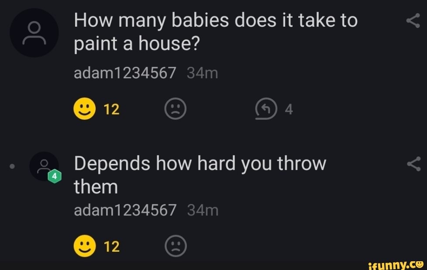
Task: Click the yellow smiley upvote on first comment
Action: (85, 109)
